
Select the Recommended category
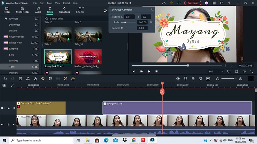pos(20,36)
